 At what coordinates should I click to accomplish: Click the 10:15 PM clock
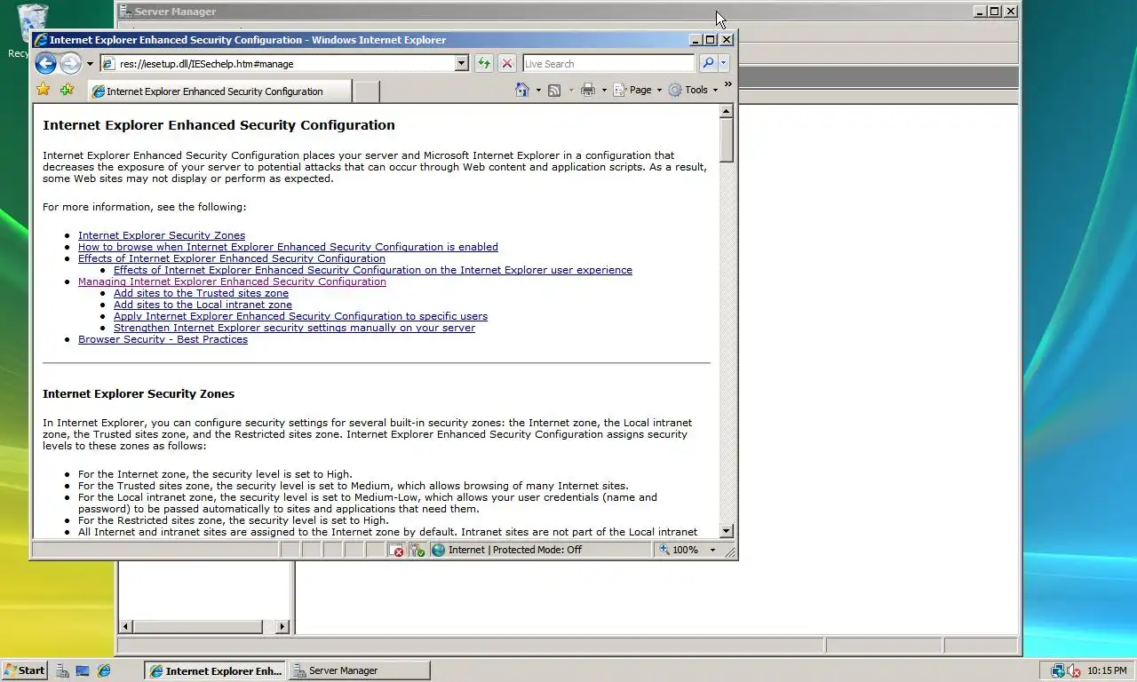(x=1107, y=670)
